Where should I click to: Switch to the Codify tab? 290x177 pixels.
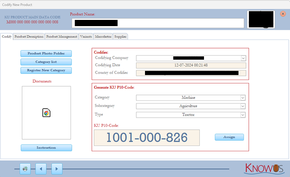coord(7,36)
